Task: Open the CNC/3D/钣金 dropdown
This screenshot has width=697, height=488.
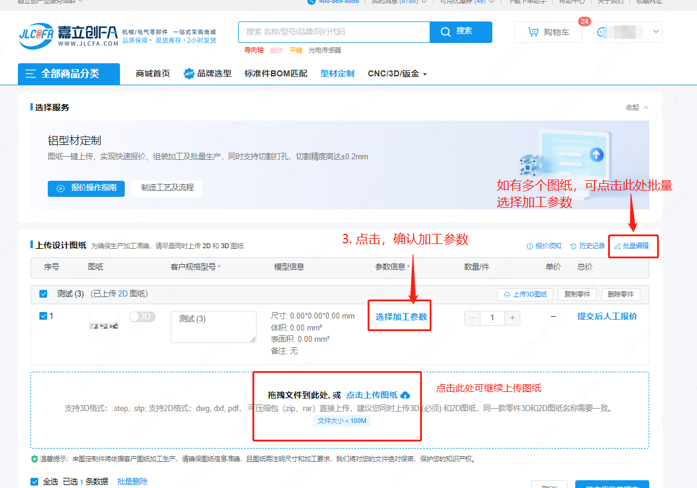Action: pyautogui.click(x=397, y=74)
